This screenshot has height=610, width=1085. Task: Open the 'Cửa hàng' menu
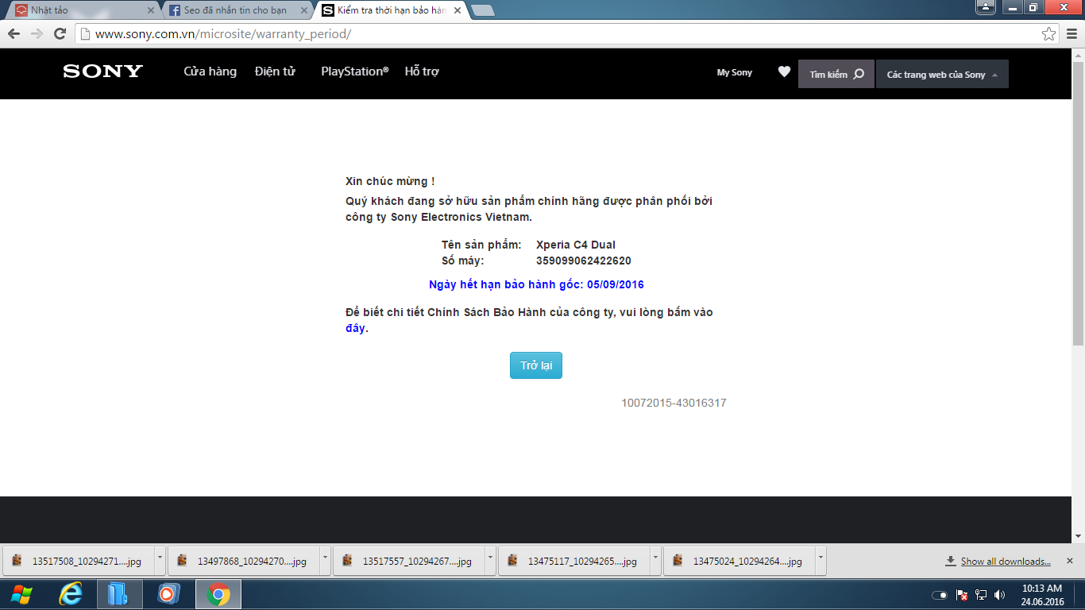point(210,71)
